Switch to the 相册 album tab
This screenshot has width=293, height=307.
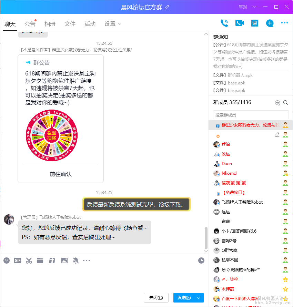coord(50,24)
